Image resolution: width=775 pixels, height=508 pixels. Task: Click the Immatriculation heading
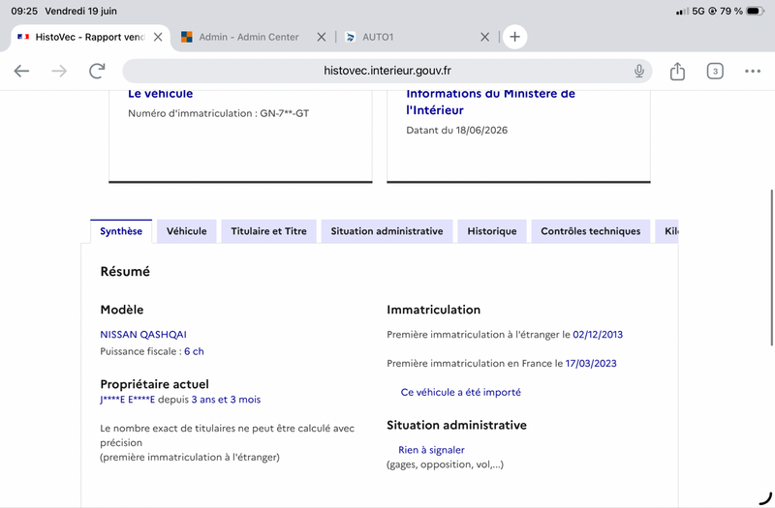(x=433, y=310)
